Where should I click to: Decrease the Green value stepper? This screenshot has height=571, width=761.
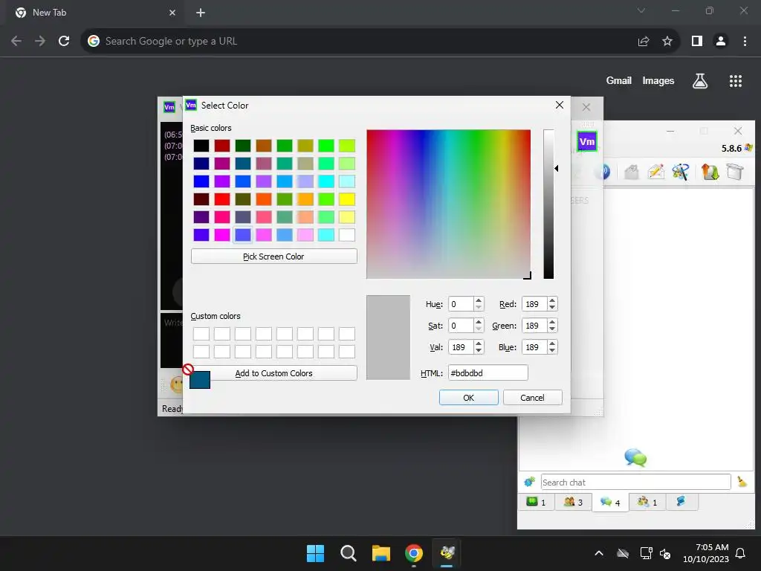[x=552, y=329]
